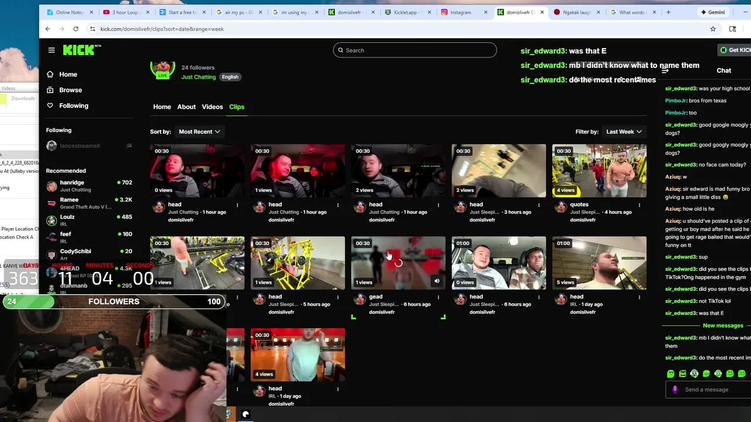Click the 'English' language tag

230,77
